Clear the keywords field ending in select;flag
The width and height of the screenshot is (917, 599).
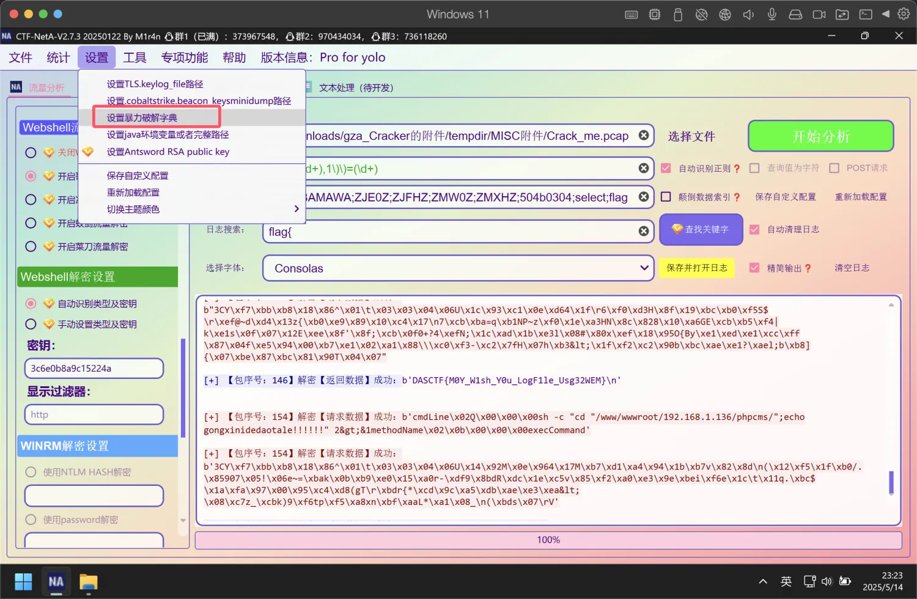click(x=644, y=197)
